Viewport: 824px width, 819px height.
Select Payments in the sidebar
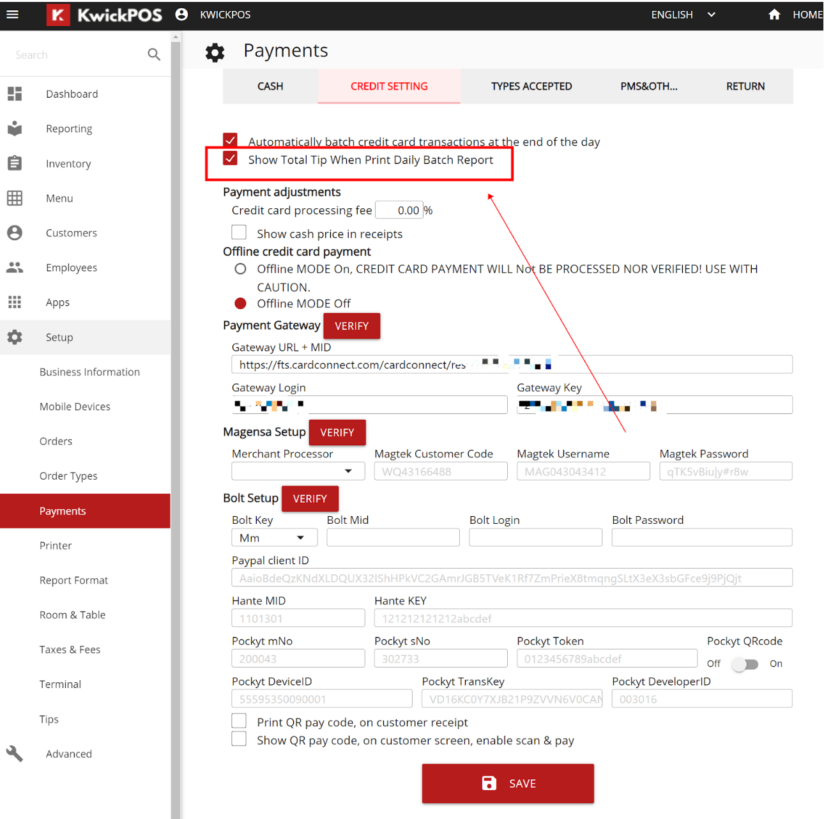click(85, 511)
